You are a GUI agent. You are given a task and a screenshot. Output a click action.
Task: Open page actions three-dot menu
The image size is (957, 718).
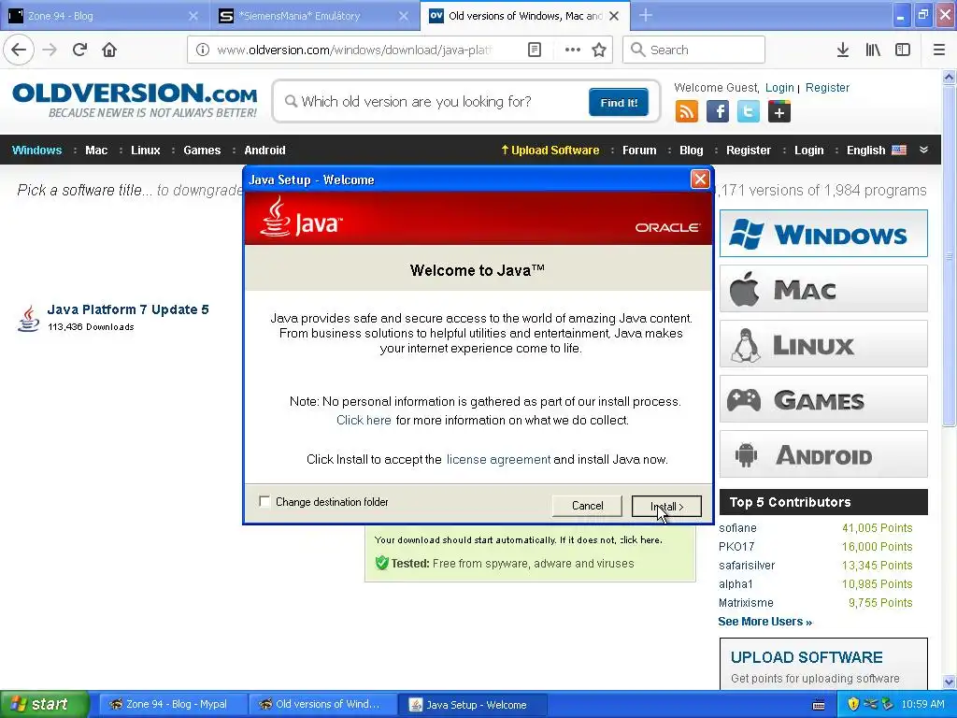(573, 50)
